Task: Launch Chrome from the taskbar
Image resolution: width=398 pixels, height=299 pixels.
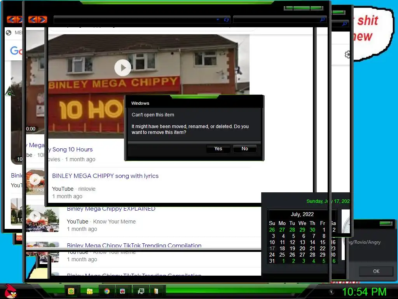Action: coord(107,291)
